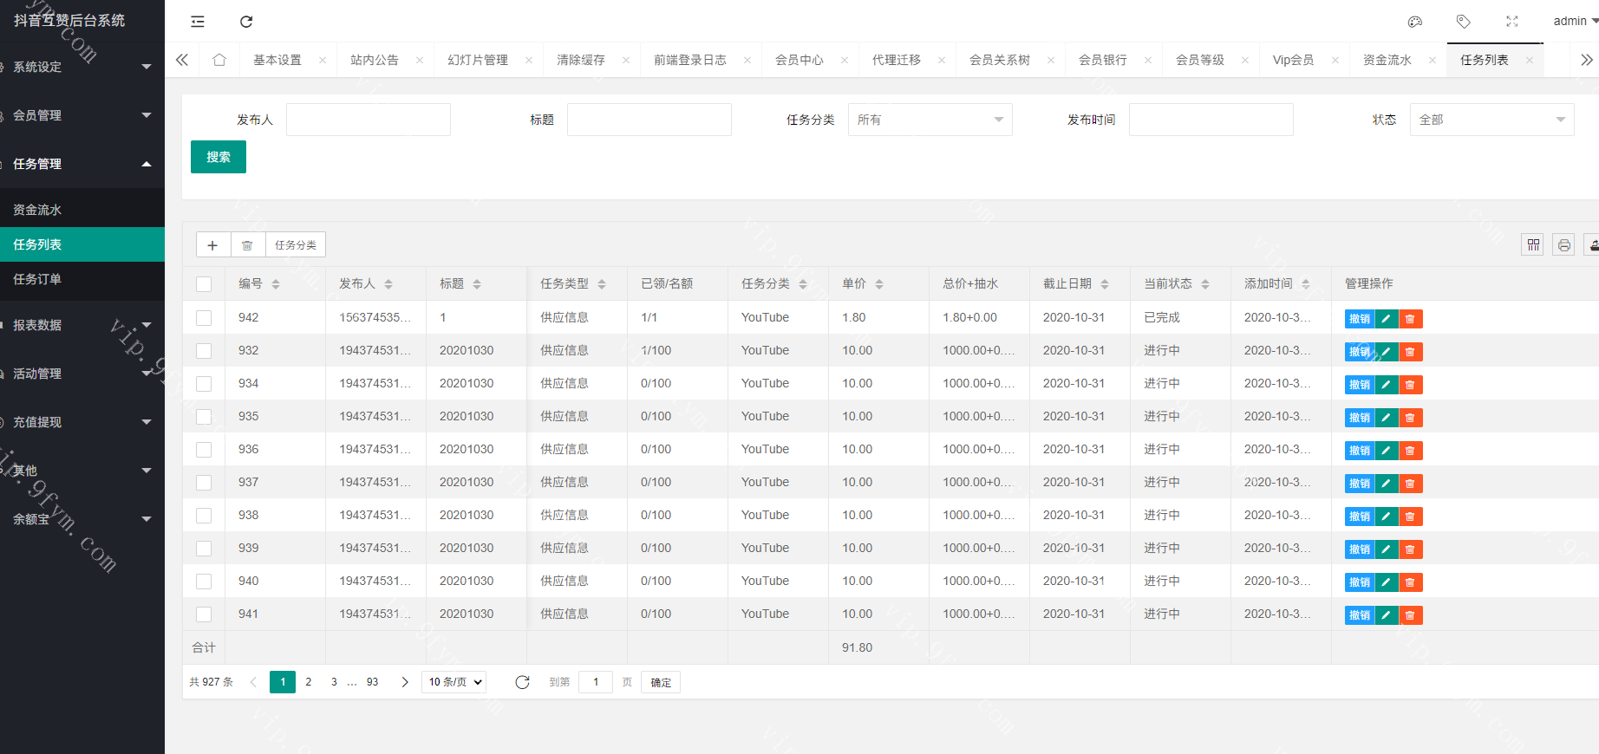Open the 任务分类 filter dropdown
1599x754 pixels.
click(x=930, y=120)
